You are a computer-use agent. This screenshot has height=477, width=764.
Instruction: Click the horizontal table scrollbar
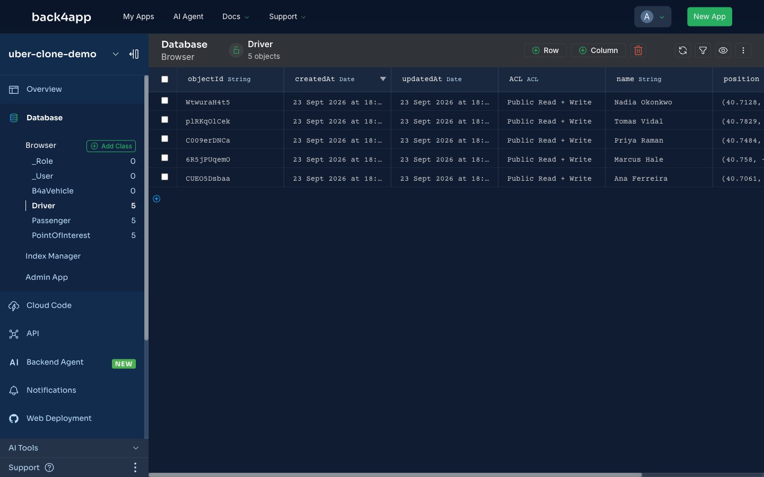coord(395,475)
